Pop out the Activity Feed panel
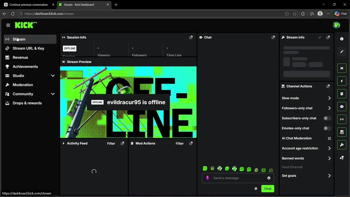 coord(122,143)
